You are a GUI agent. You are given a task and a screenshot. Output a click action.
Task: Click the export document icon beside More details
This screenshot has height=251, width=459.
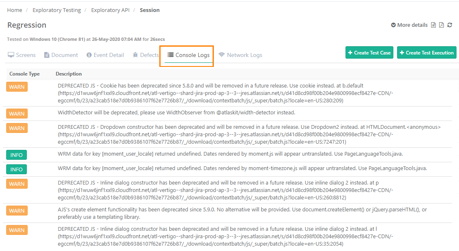point(433,25)
